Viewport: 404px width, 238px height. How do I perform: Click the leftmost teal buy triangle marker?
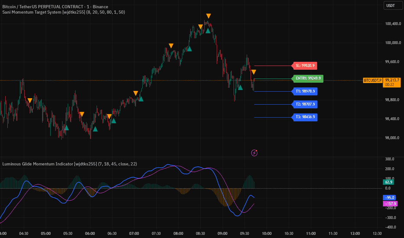point(66,128)
